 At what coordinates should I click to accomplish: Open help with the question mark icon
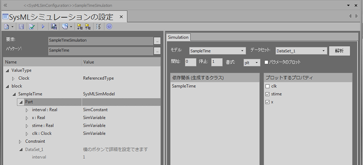[x=109, y=27]
